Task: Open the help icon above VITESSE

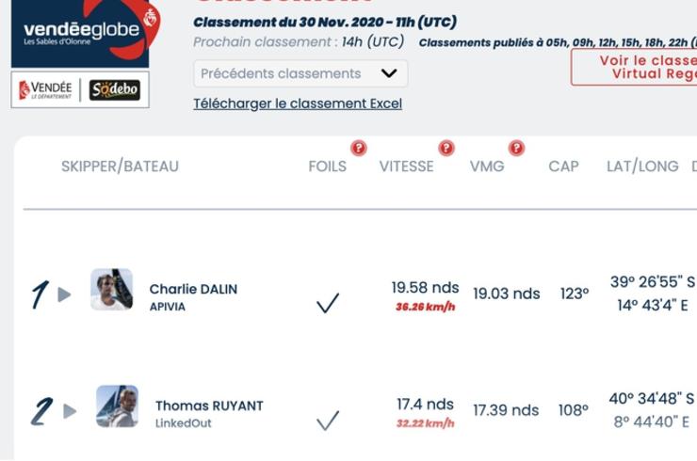Action: 446,148
